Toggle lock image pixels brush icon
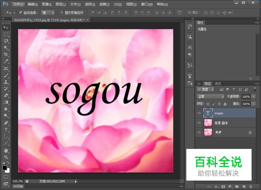261x190 pixels. (214, 104)
